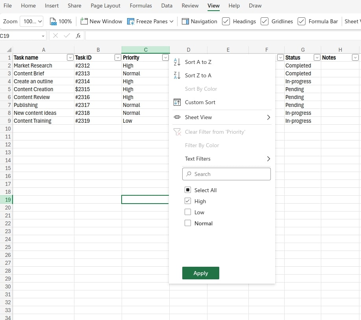Open Text Filters menu entry
The width and height of the screenshot is (361, 320).
coord(222,159)
